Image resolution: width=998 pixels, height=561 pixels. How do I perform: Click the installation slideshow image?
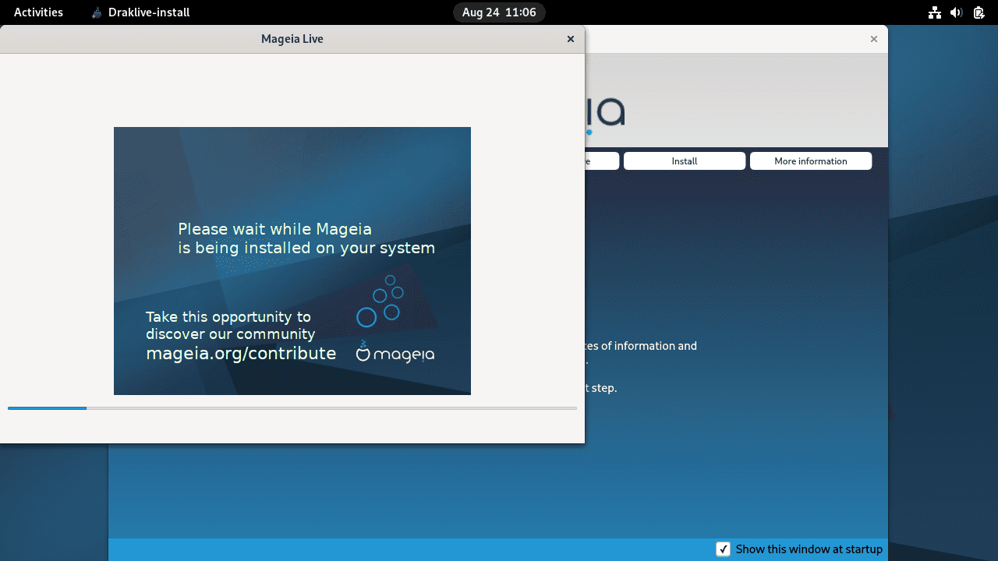(x=292, y=261)
